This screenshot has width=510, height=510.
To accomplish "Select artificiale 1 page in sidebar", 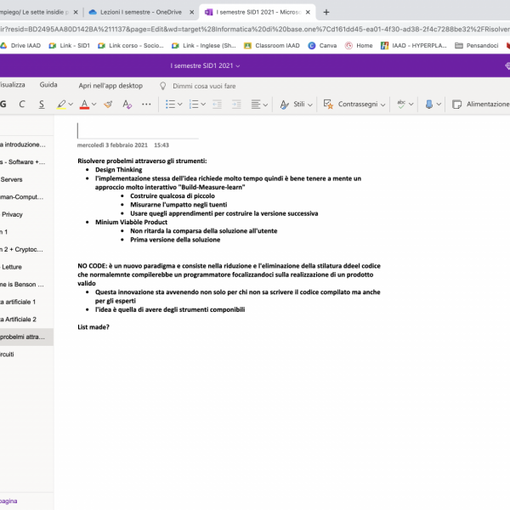I will pyautogui.click(x=26, y=302).
